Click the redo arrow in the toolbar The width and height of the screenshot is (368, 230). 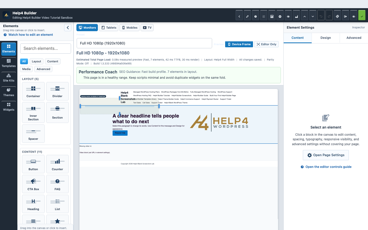click(x=329, y=15)
